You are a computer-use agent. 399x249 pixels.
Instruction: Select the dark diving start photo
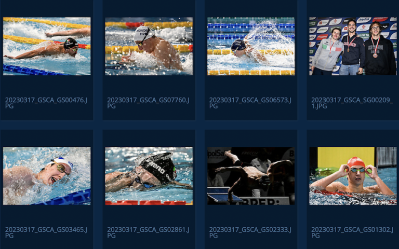click(x=251, y=176)
